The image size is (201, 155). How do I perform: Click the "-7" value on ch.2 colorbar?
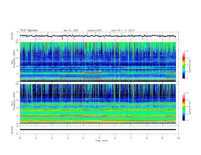tap(187, 121)
